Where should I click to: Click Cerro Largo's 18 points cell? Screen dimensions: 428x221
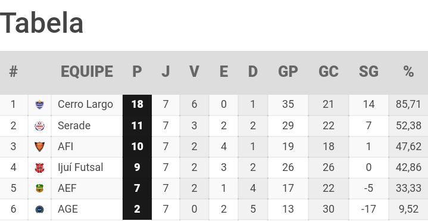(138, 105)
